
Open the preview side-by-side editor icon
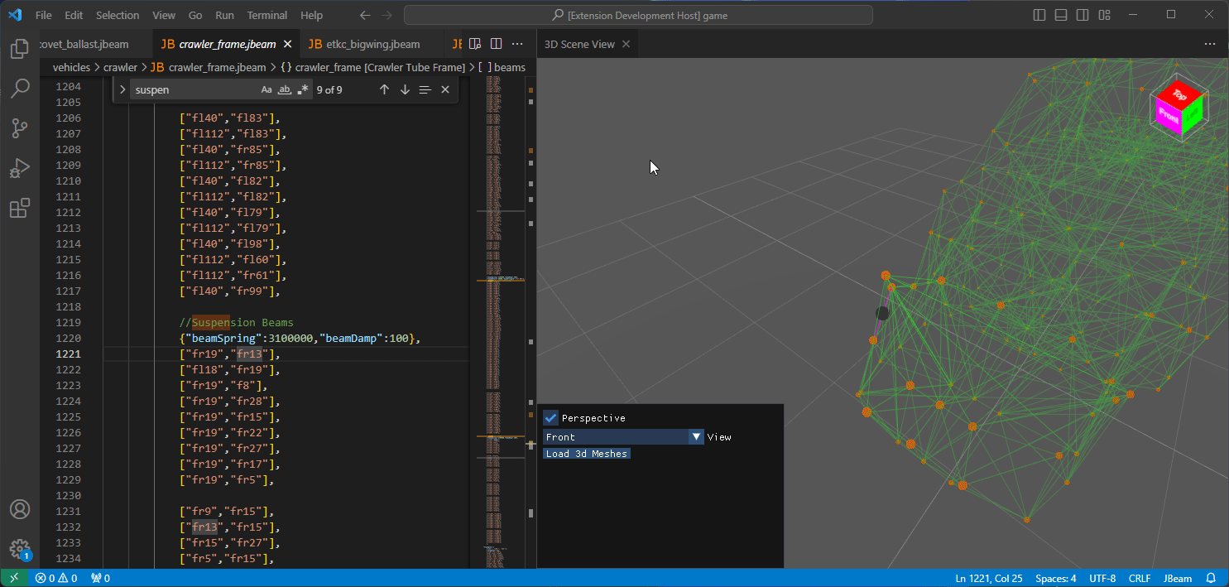pos(475,44)
